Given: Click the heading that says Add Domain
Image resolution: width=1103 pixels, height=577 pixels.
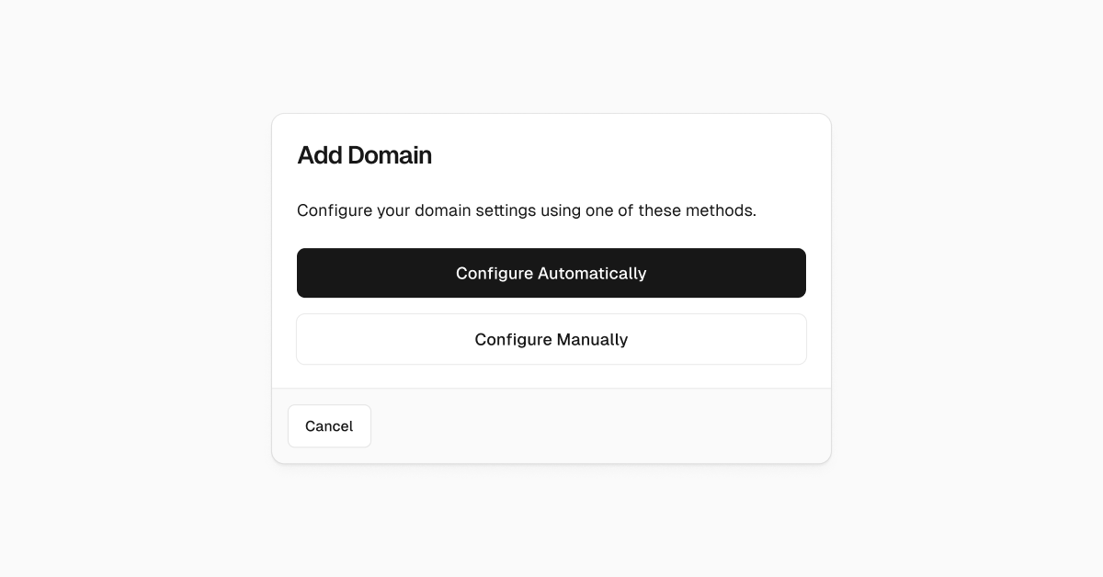Looking at the screenshot, I should click(x=364, y=155).
